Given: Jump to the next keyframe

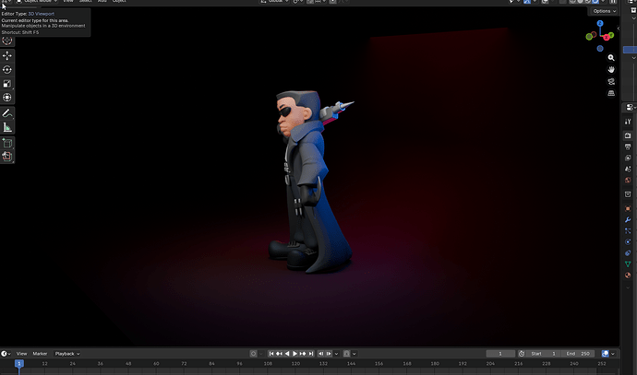Looking at the screenshot, I should [303, 354].
